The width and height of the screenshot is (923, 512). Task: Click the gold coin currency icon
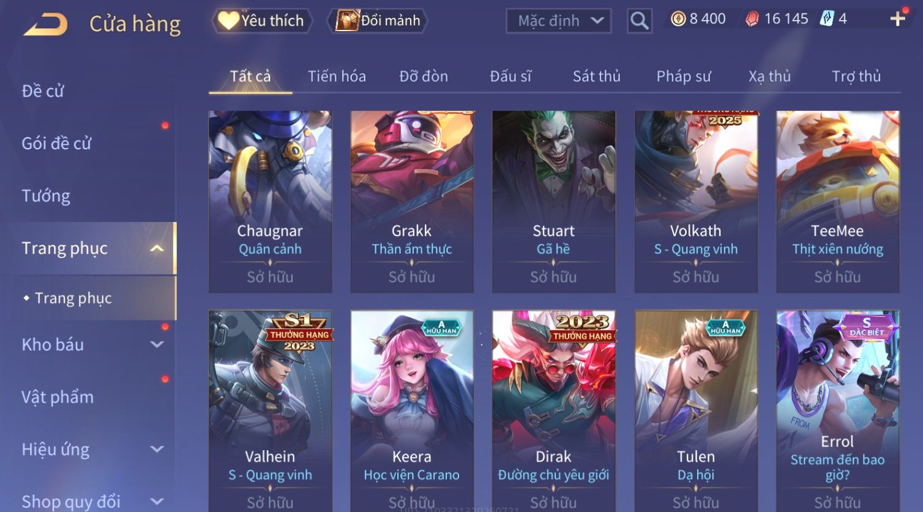coord(678,19)
